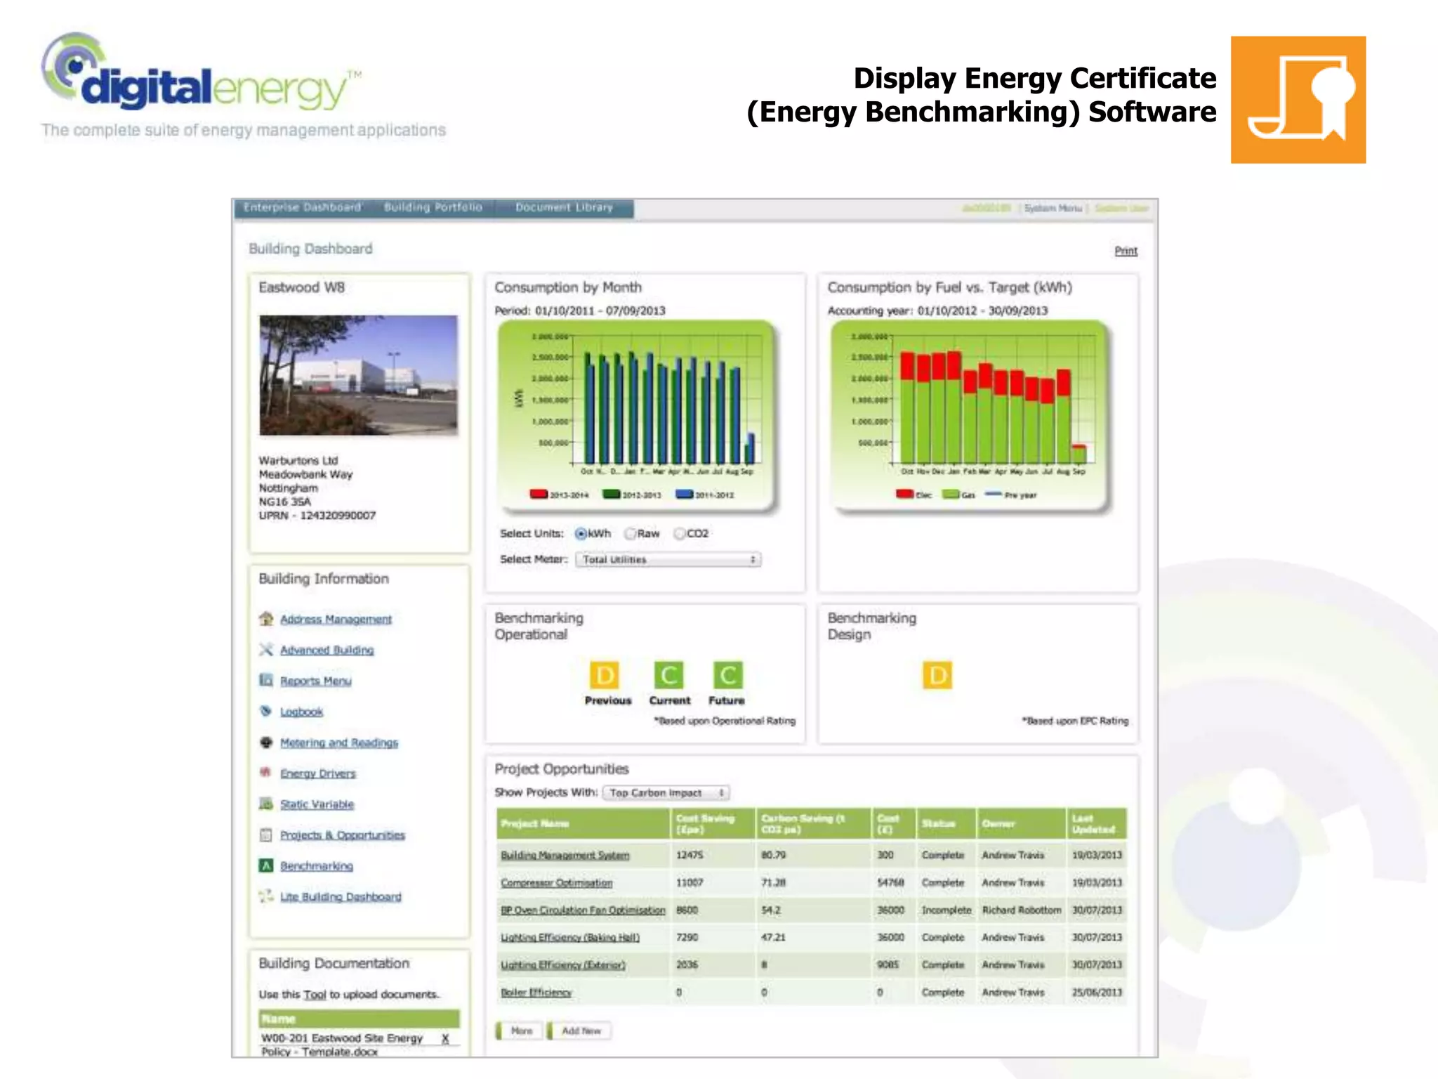Image resolution: width=1438 pixels, height=1079 pixels.
Task: Click the green Benchmarking A icon
Action: pos(266,865)
